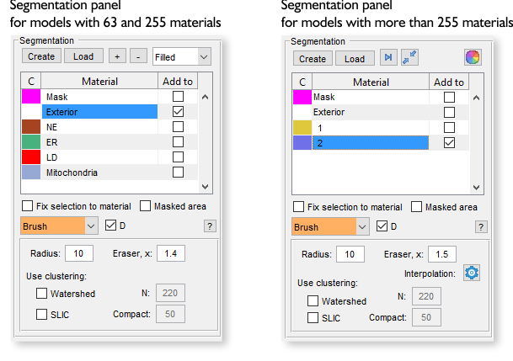
Task: Click the Create button in left panel
Action: tap(41, 56)
